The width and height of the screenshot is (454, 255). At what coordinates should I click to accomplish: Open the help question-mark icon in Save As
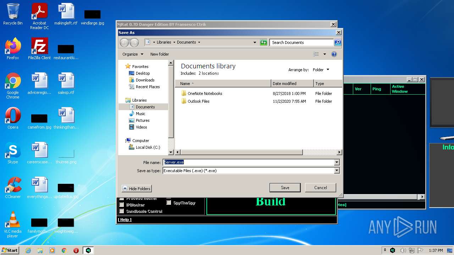[334, 54]
